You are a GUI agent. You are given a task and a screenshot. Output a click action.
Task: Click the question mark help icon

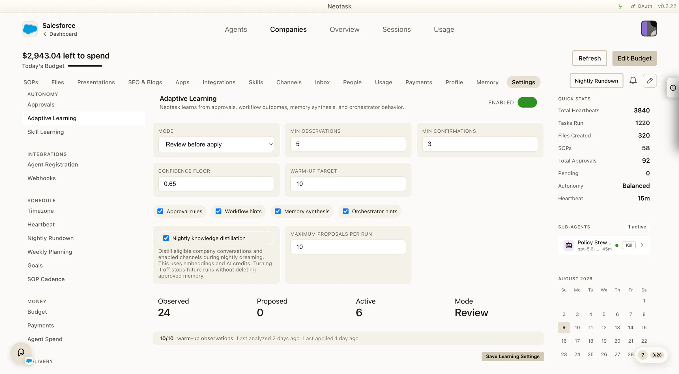coord(643,355)
